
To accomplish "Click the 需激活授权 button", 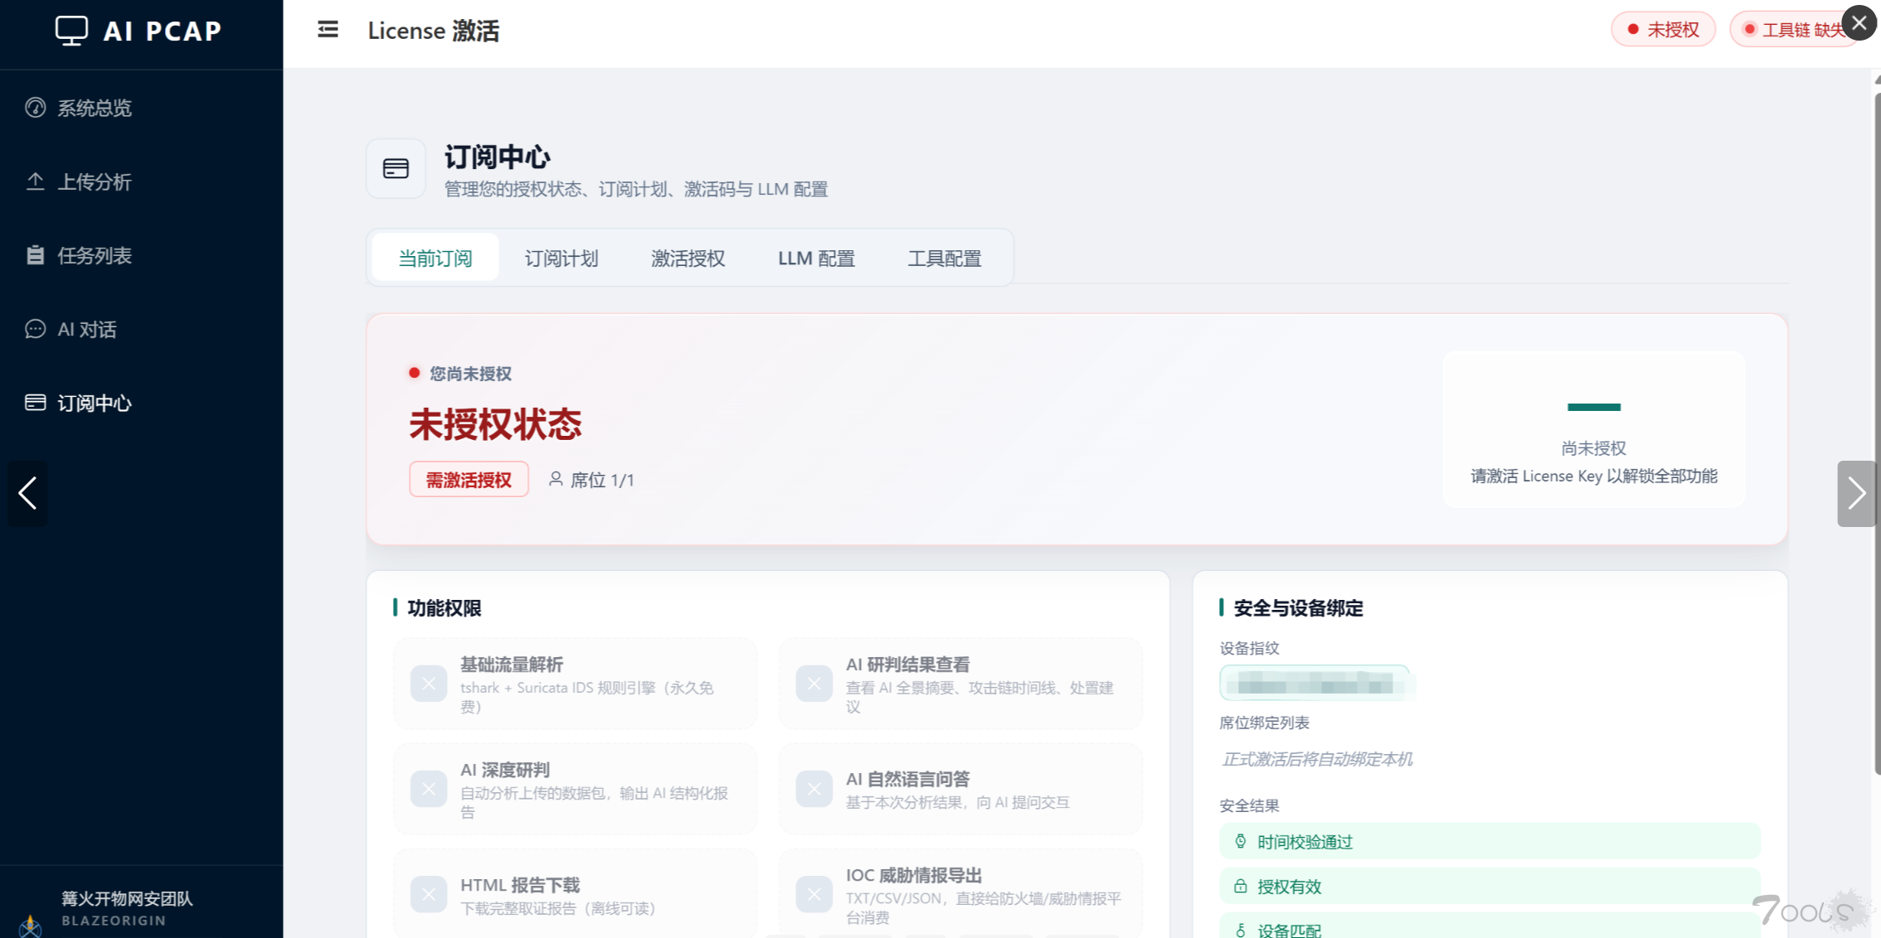I will (469, 480).
